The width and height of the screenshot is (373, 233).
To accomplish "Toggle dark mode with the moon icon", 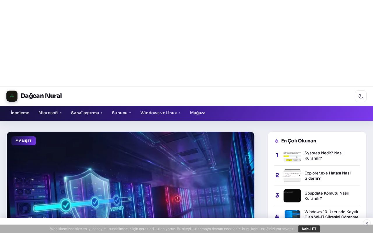I will point(361,96).
